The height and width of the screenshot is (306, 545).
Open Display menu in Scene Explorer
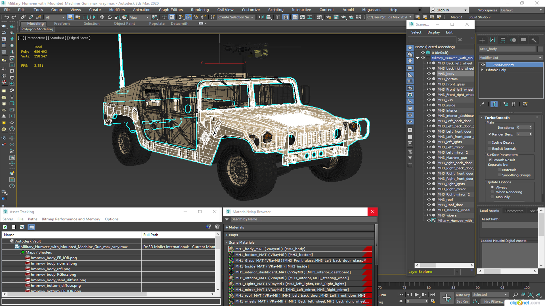pos(434,32)
